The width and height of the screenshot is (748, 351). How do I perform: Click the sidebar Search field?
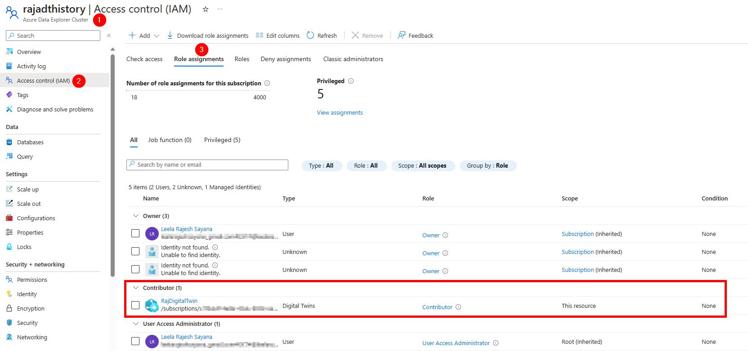53,36
